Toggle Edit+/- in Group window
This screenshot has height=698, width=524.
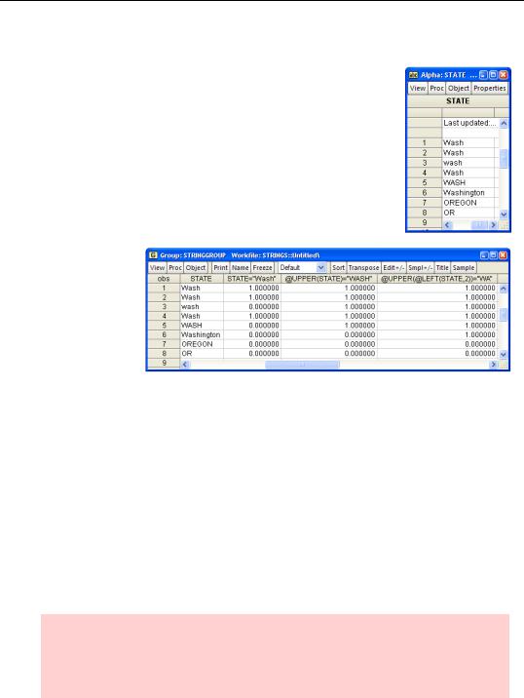tap(393, 267)
